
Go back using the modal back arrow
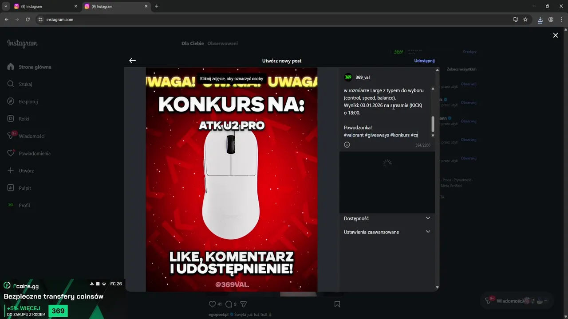click(132, 61)
